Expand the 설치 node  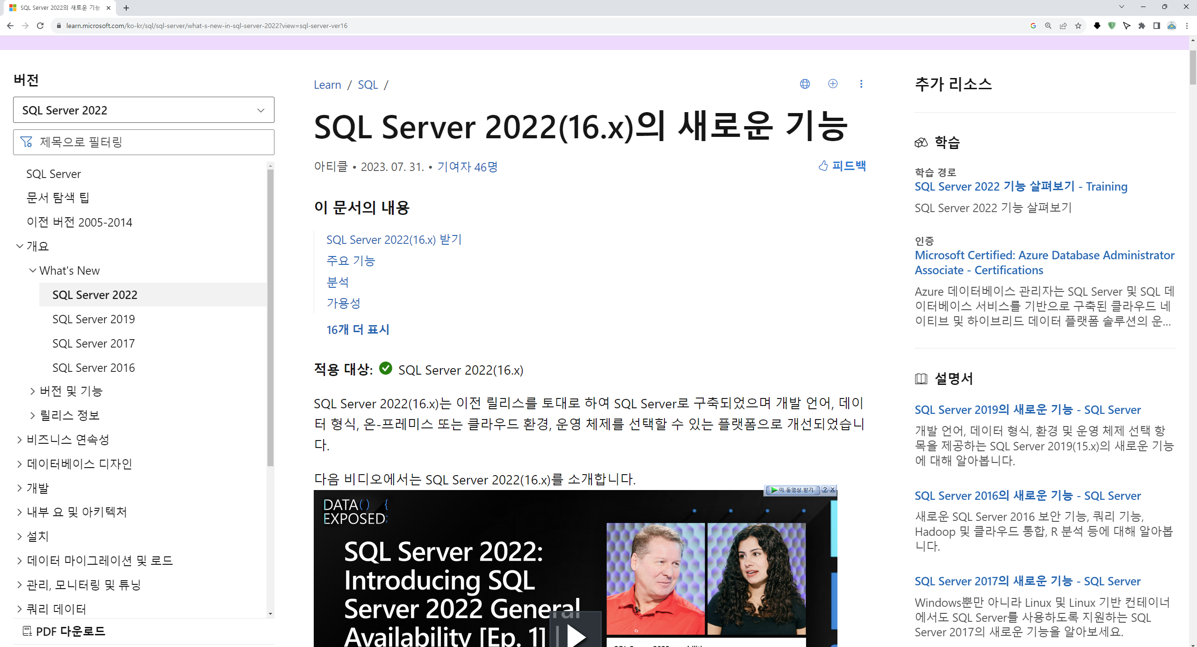click(x=20, y=536)
